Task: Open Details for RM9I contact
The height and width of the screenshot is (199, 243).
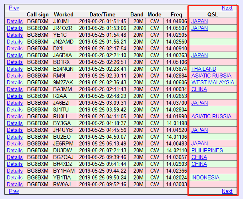Action: click(x=15, y=76)
